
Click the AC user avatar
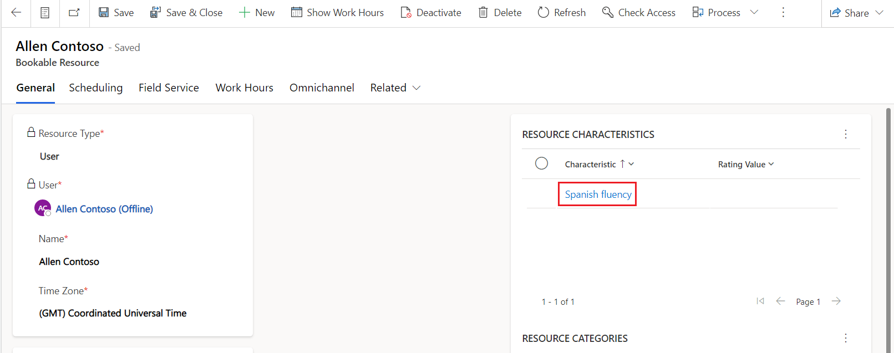pos(43,208)
